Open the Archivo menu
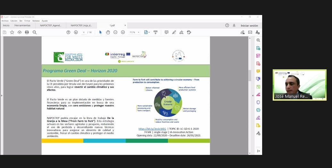The image size is (332, 168). point(5,21)
